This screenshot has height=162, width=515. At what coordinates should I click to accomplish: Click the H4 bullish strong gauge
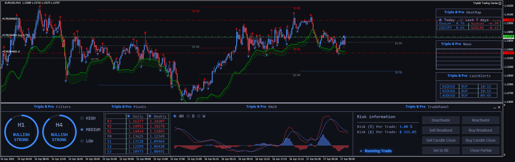coord(59,132)
